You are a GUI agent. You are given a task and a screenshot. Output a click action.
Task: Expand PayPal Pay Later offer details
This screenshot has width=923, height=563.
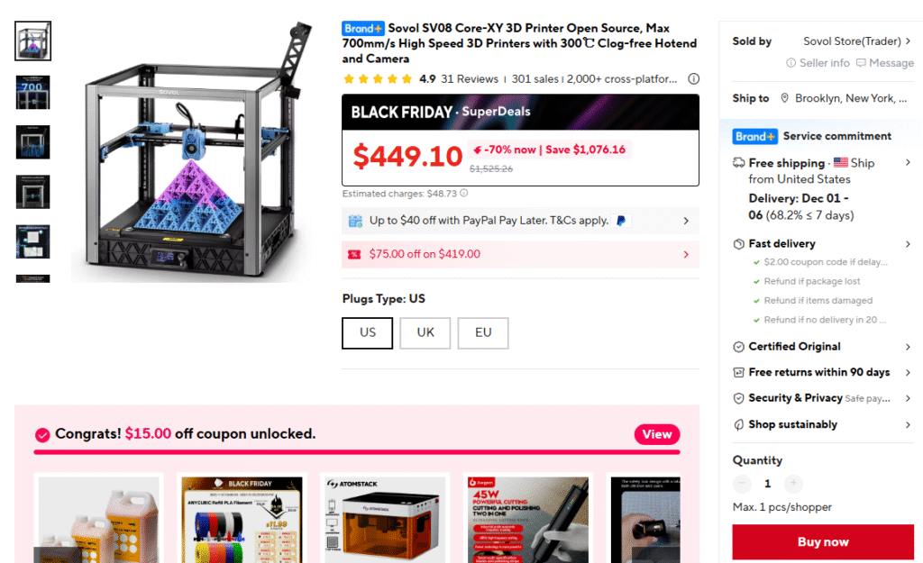pyautogui.click(x=686, y=221)
